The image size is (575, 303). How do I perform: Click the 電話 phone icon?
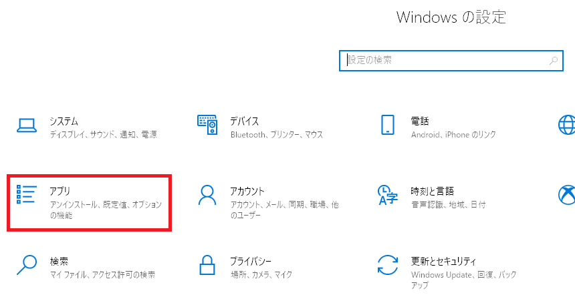[388, 125]
